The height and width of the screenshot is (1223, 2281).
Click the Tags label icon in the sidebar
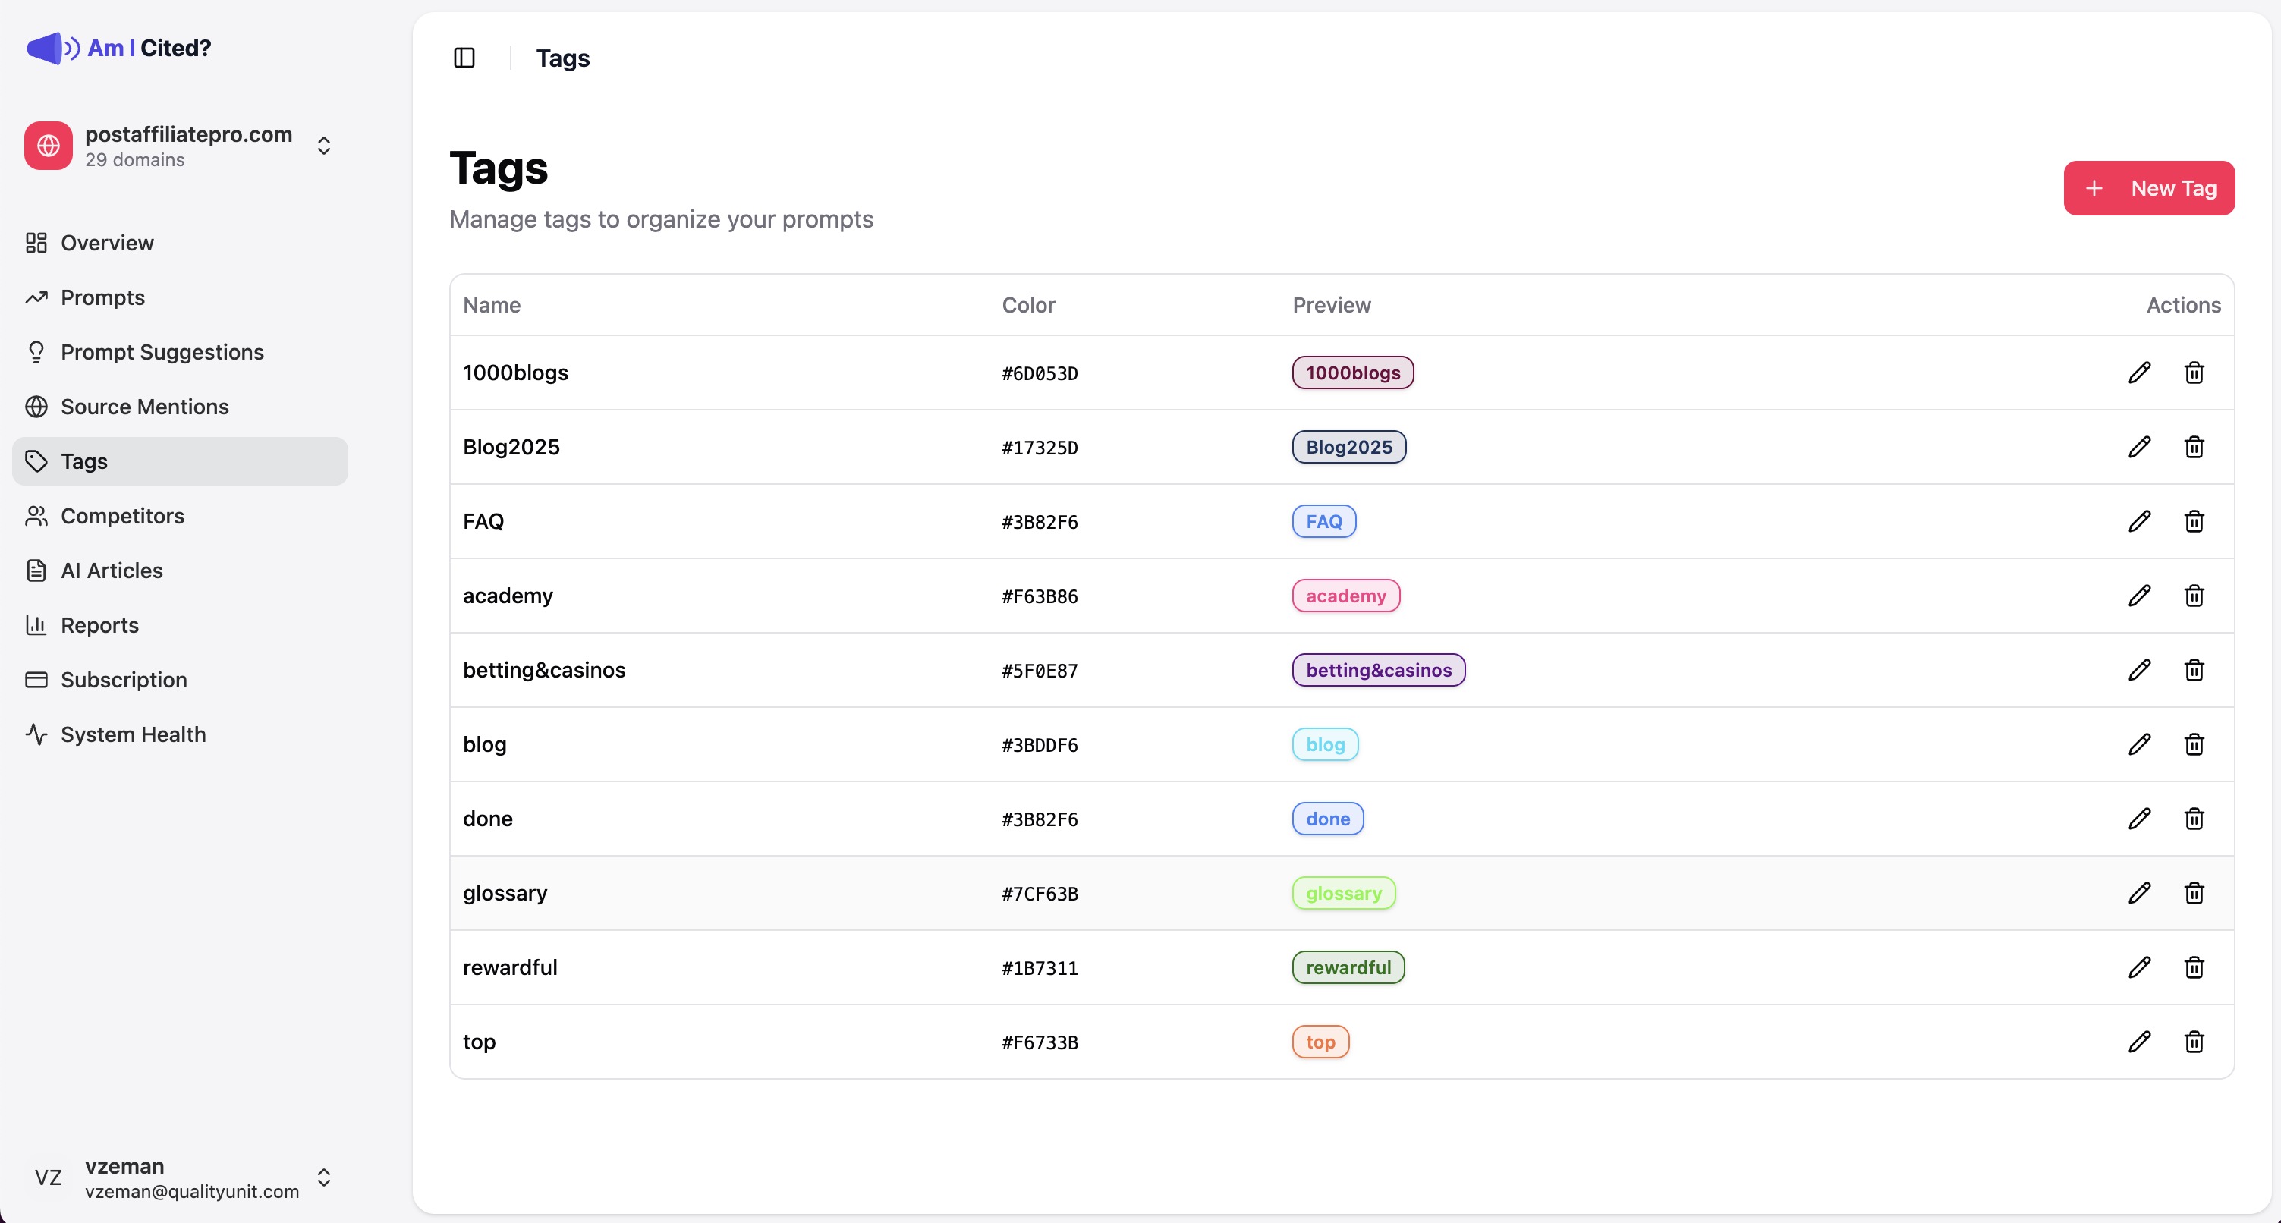coord(36,461)
